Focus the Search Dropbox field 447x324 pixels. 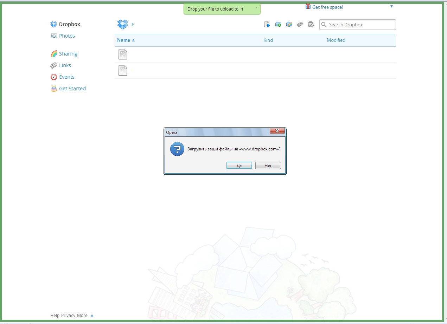point(358,25)
